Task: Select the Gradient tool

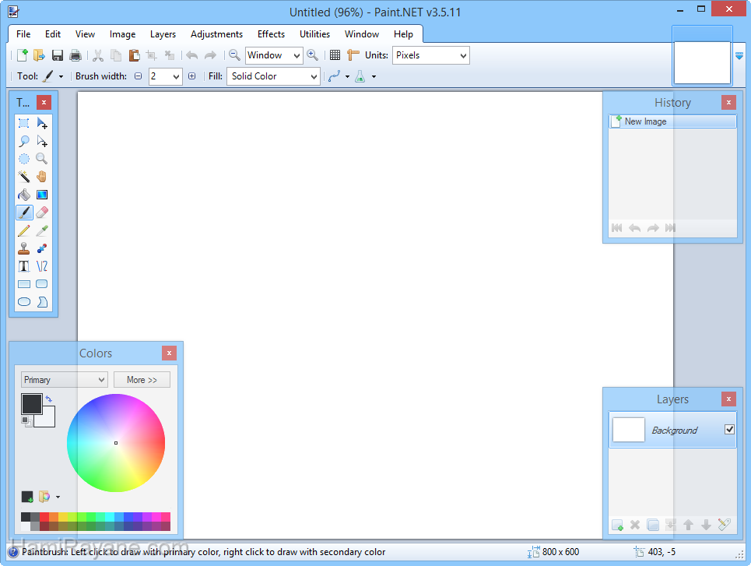Action: click(x=42, y=195)
